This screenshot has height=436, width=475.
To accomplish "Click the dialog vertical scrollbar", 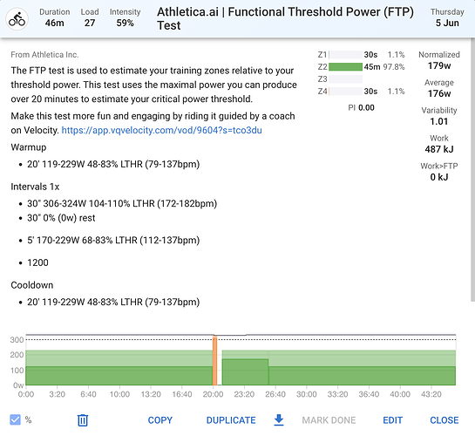I will coord(472,170).
